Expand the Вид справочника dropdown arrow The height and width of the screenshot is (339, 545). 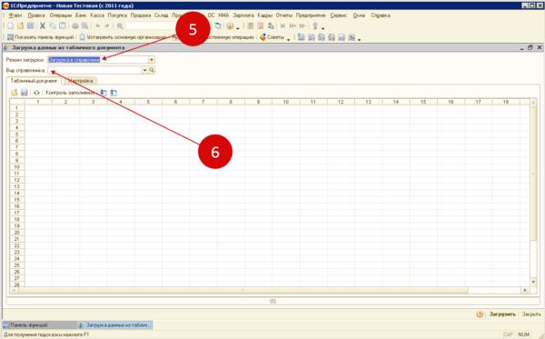click(x=144, y=70)
